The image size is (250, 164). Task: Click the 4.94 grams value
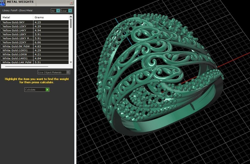38,30
